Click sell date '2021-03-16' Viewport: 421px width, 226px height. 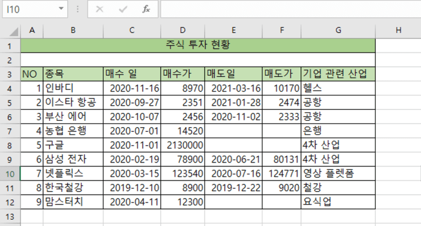pyautogui.click(x=234, y=88)
